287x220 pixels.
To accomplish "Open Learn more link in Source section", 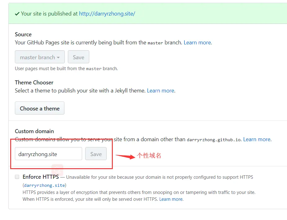I will 197,43.
